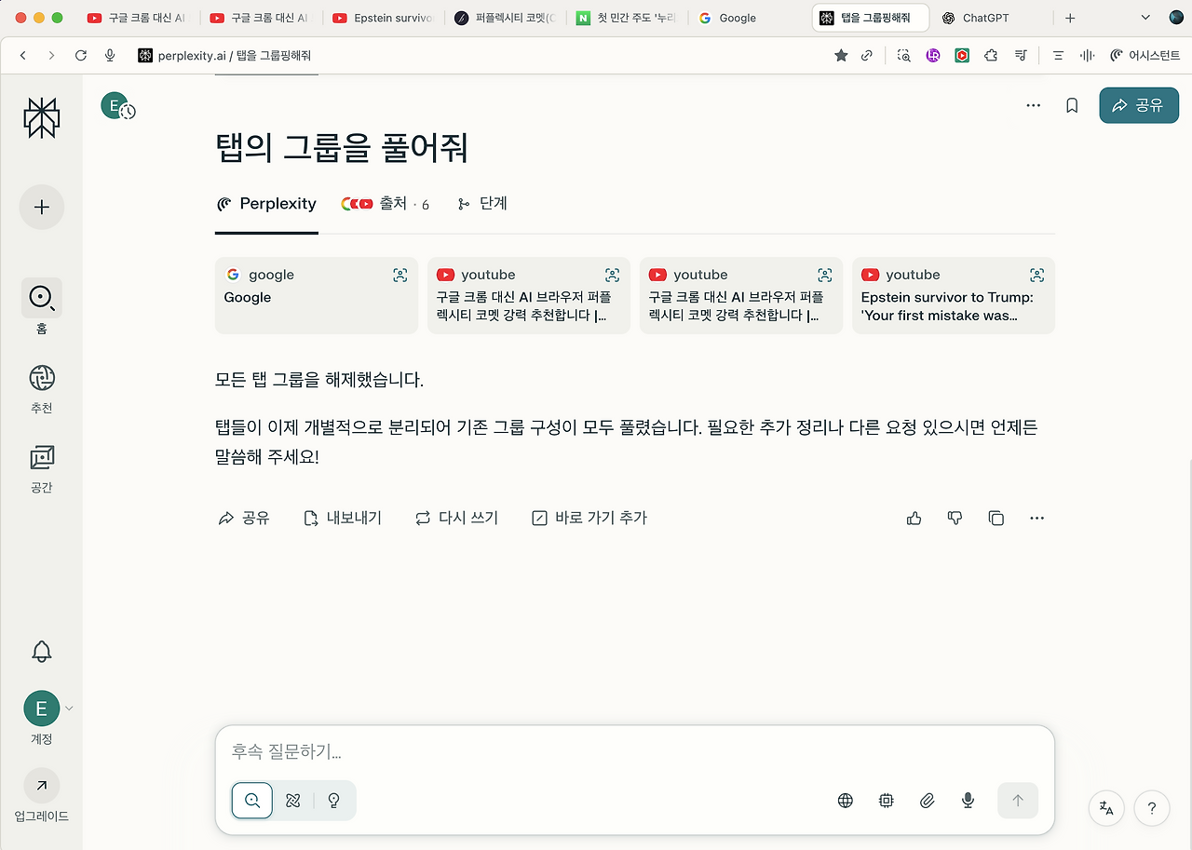
Task: Bookmark this thread with the bookmark icon
Action: 1072,105
